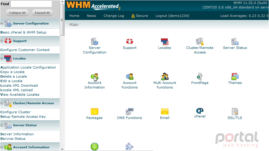The image size is (269, 151).
Task: Click Logout (demo1234)
Action: (172, 16)
